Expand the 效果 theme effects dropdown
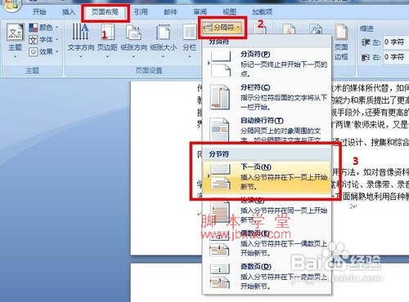The width and height of the screenshot is (409, 302). tap(43, 51)
